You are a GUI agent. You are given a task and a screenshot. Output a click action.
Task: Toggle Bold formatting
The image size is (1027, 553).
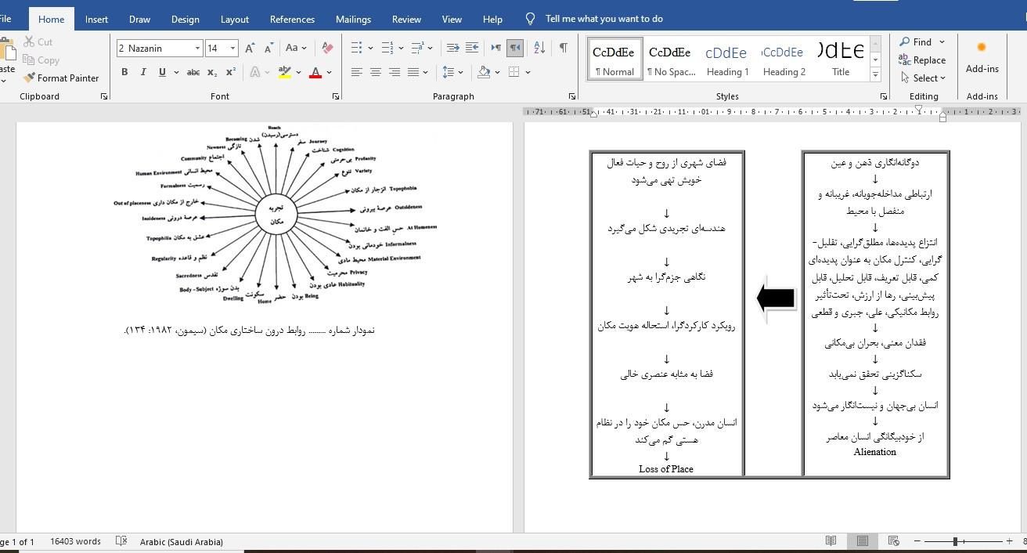tap(124, 72)
